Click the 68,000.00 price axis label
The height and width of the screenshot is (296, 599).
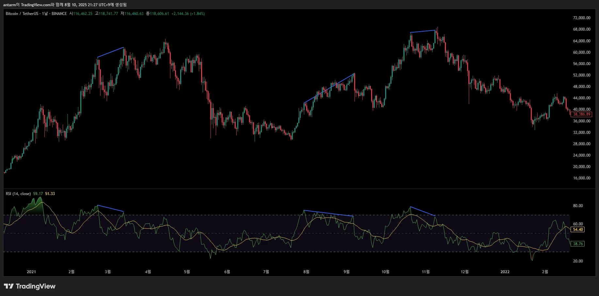point(581,29)
